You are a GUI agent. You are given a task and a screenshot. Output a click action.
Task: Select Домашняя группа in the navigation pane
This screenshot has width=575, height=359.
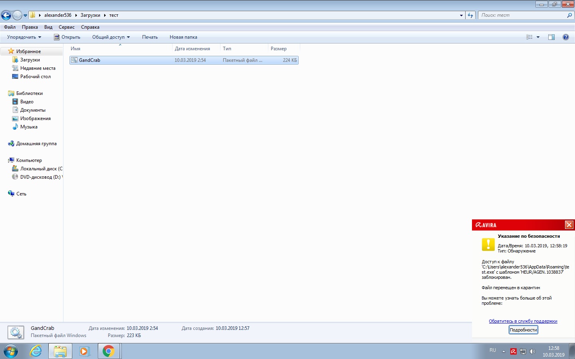point(36,144)
